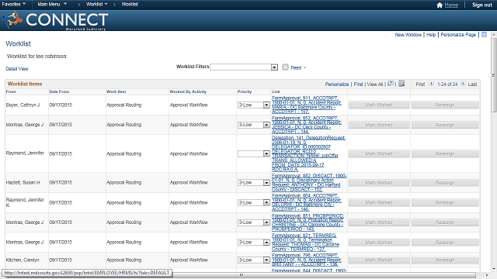This screenshot has height=279, width=497.
Task: Click horizontal scrollbar thumb at bottom
Action: click(x=241, y=275)
